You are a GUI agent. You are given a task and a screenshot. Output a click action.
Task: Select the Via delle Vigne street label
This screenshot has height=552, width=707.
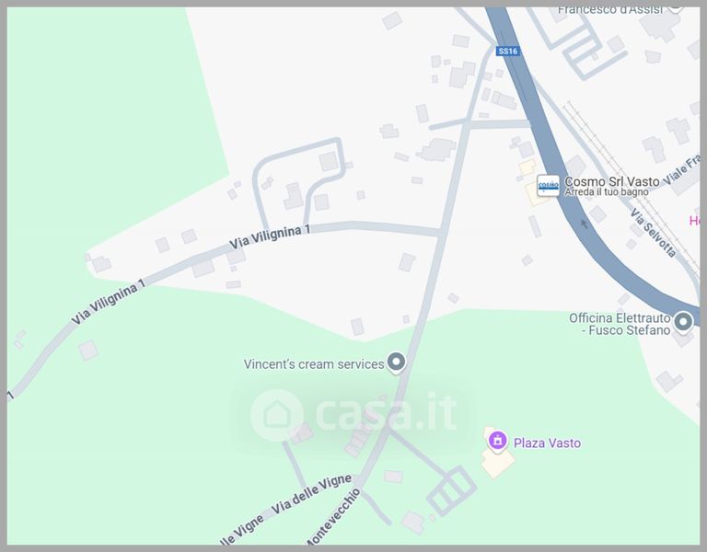[x=311, y=494]
